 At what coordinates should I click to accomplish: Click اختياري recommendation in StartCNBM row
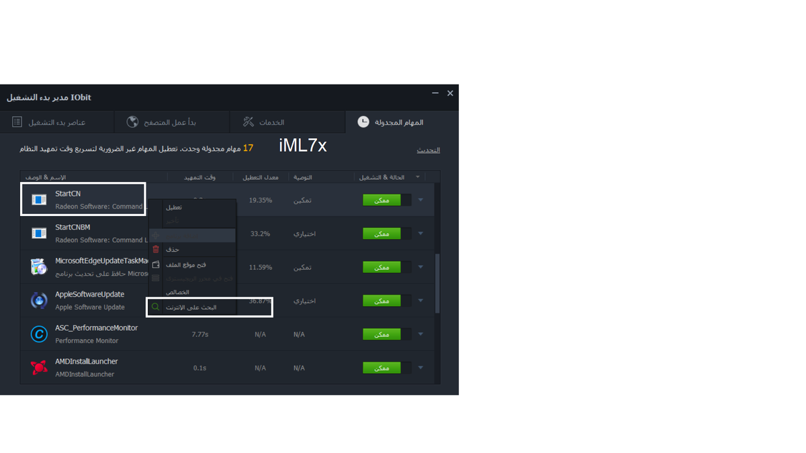click(304, 234)
